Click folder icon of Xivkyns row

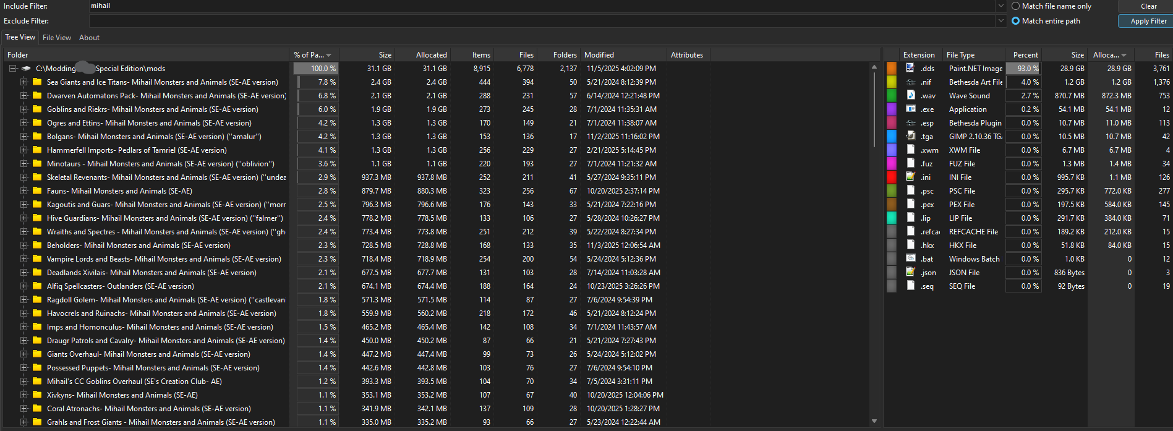click(x=37, y=395)
